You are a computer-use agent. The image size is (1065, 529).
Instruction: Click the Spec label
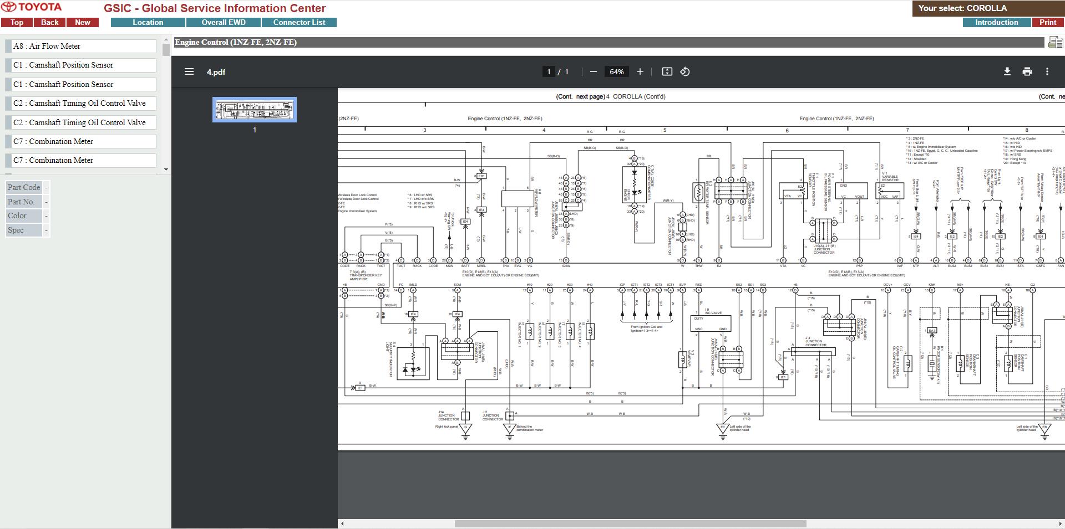coord(24,230)
